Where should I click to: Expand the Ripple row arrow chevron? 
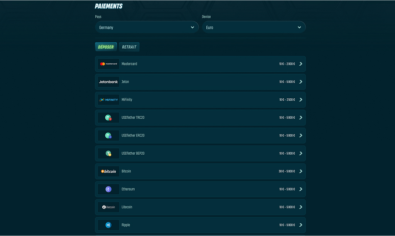point(300,225)
